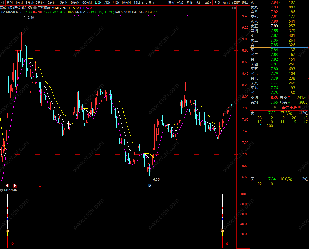Select the 买五 row at price 7.80

point(279,69)
